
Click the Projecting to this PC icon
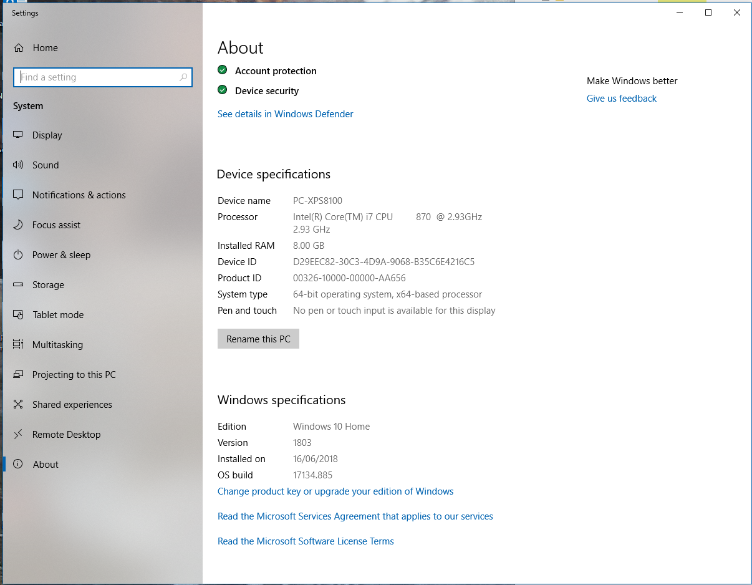19,375
